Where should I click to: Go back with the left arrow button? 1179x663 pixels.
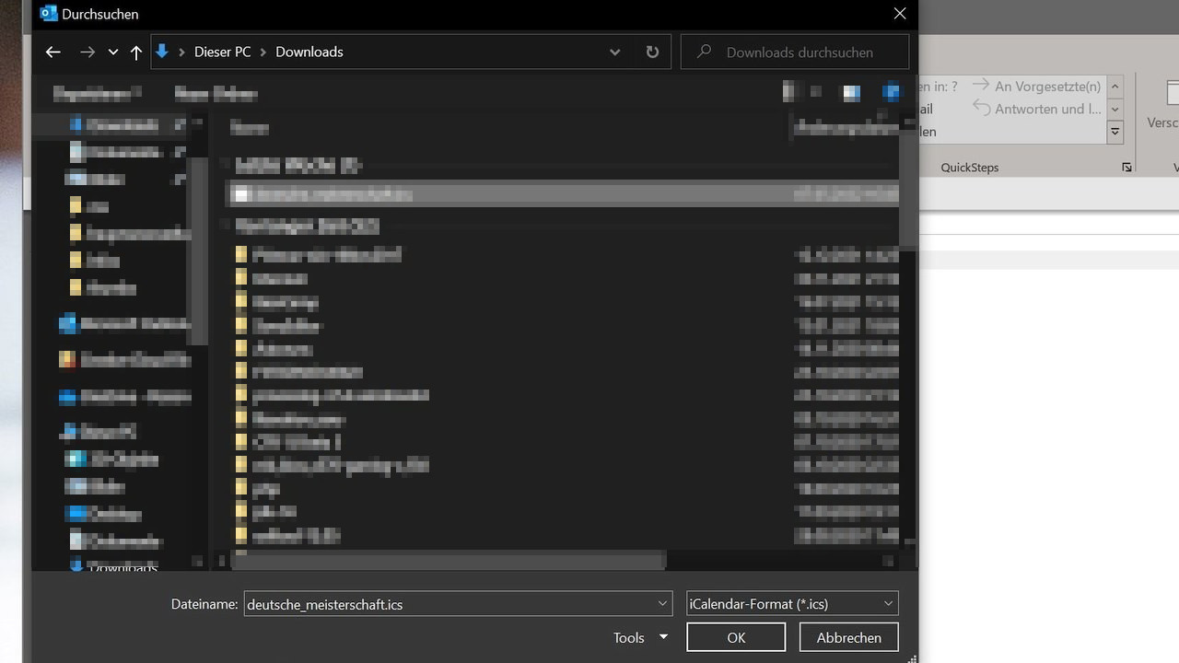53,52
